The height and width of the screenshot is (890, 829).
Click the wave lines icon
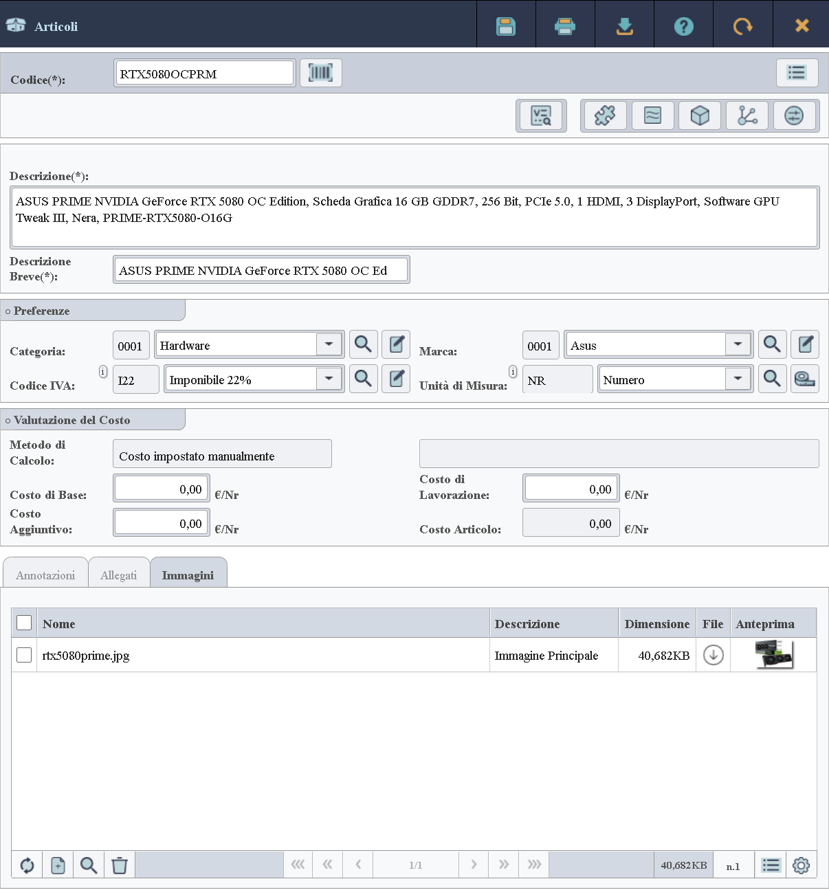[652, 115]
